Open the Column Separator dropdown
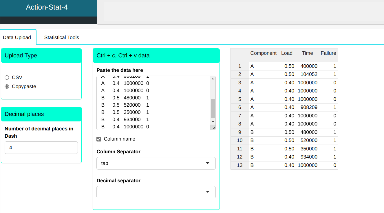Viewport: 384px width, 213px height. 156,163
